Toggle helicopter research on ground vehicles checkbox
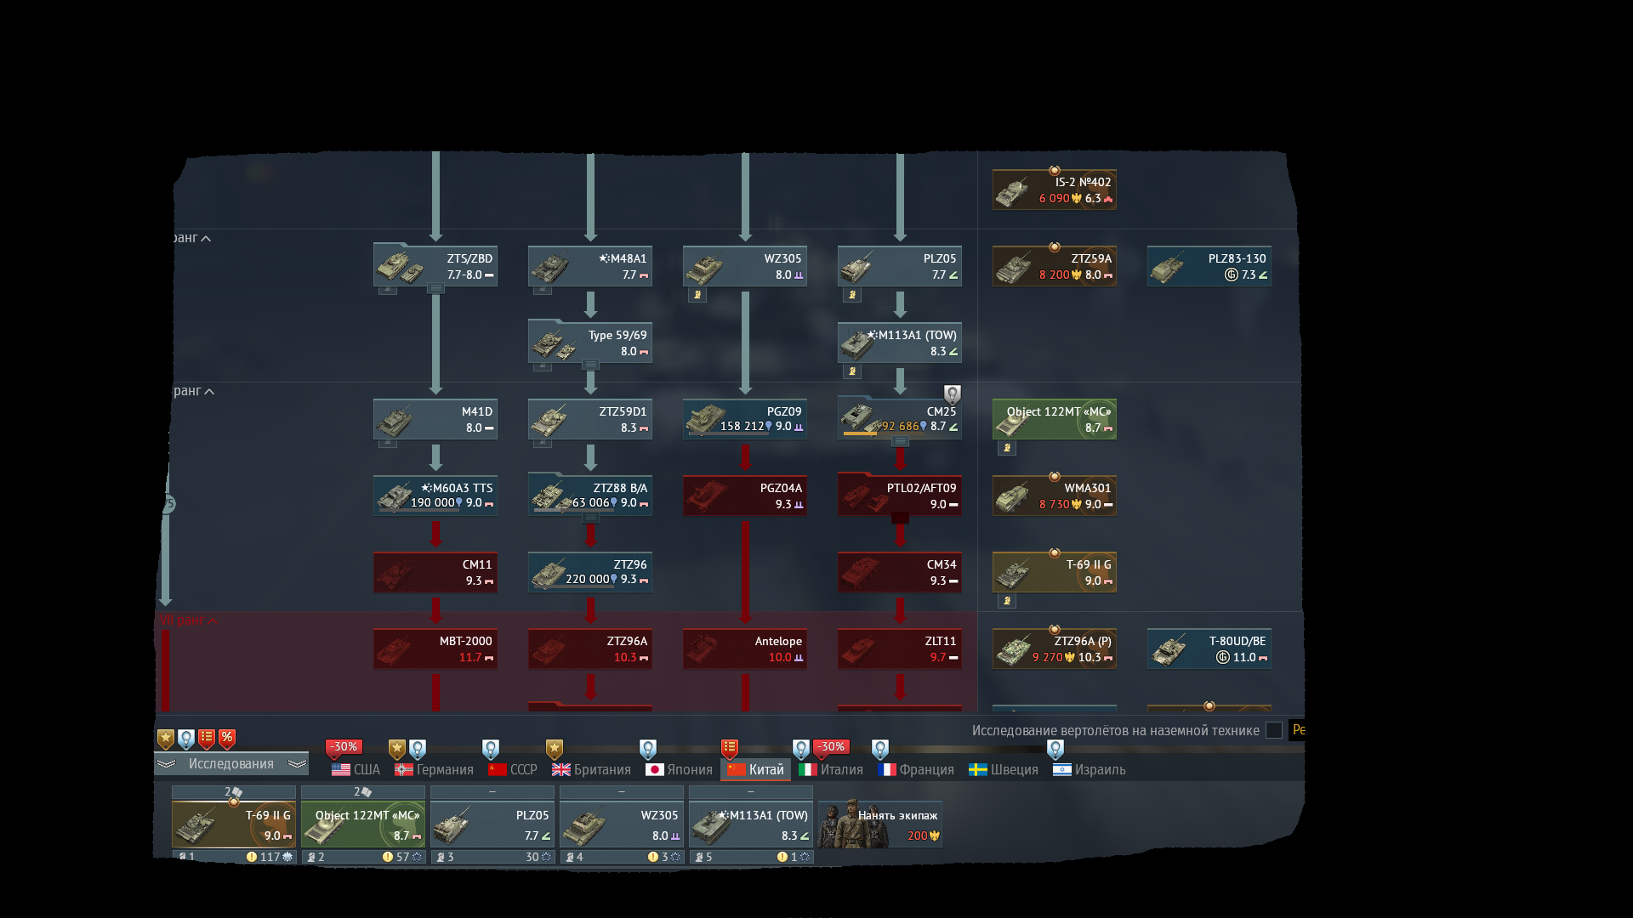The image size is (1633, 918). click(x=1273, y=730)
